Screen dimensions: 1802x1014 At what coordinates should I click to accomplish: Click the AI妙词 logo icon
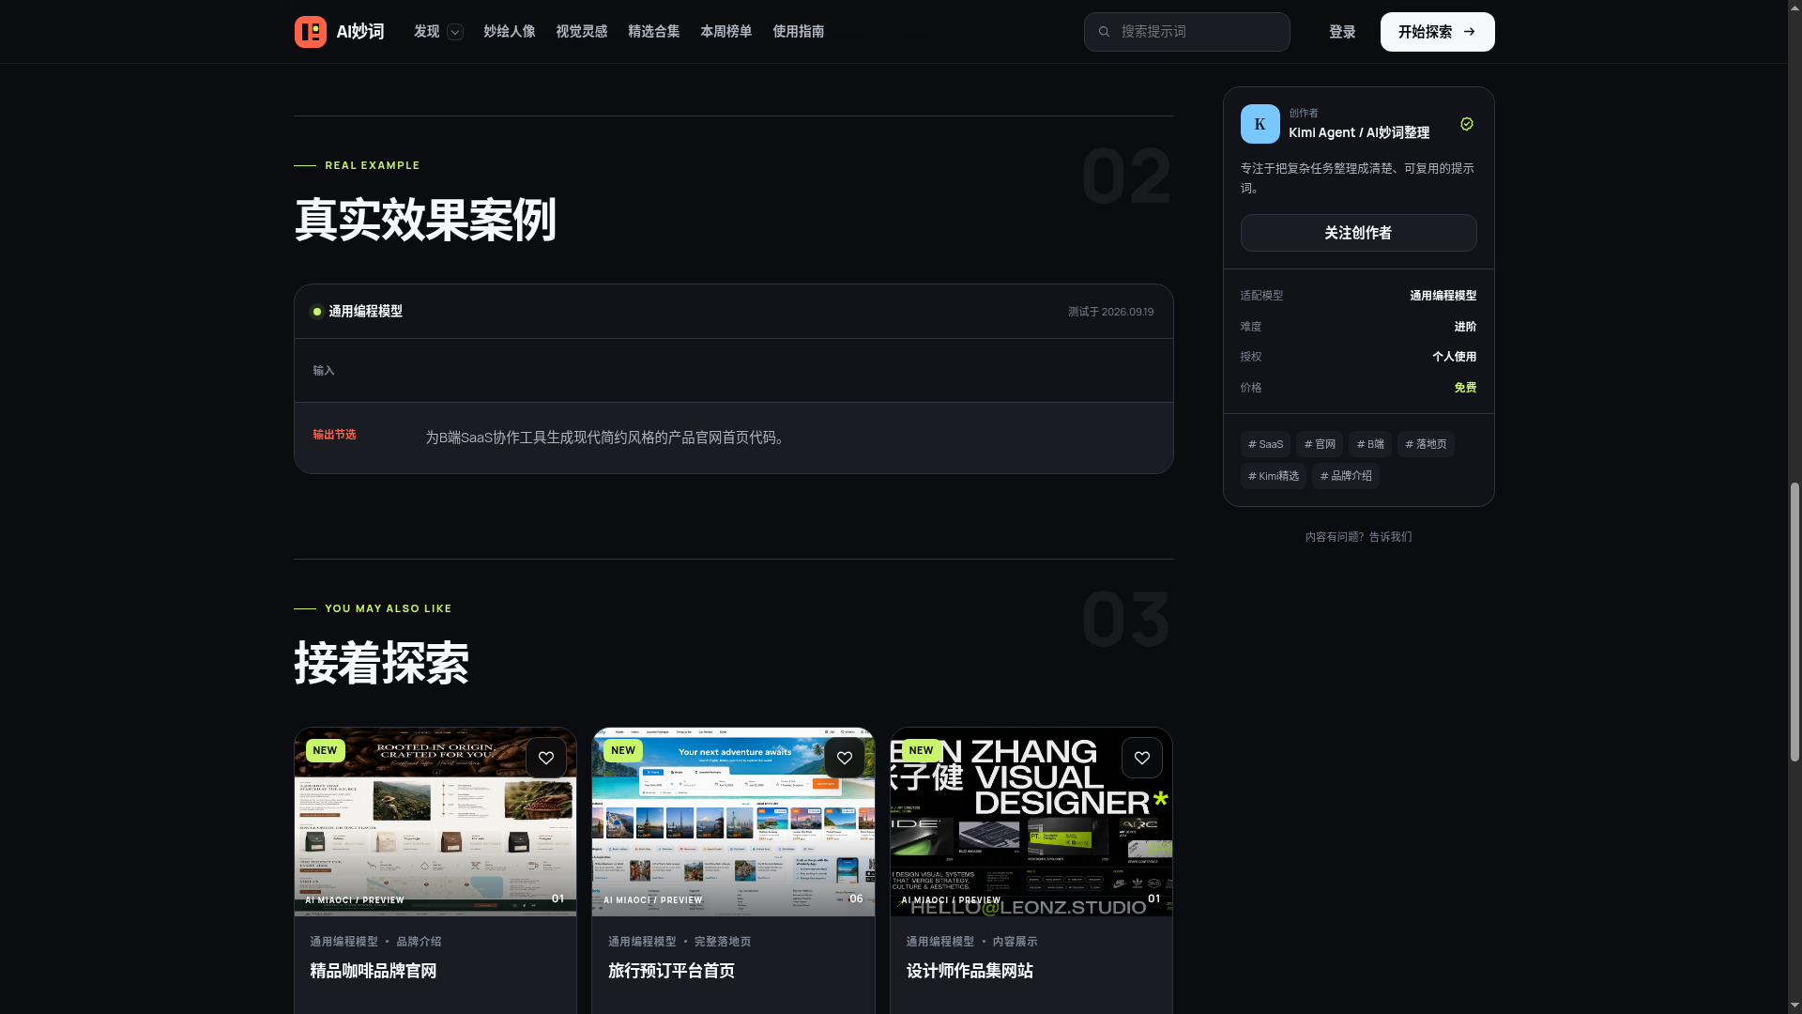[311, 32]
